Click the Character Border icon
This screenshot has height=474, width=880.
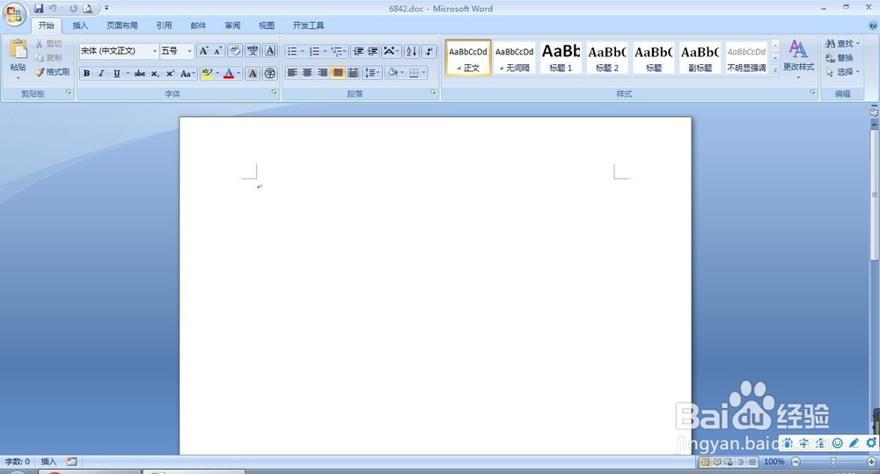click(270, 51)
